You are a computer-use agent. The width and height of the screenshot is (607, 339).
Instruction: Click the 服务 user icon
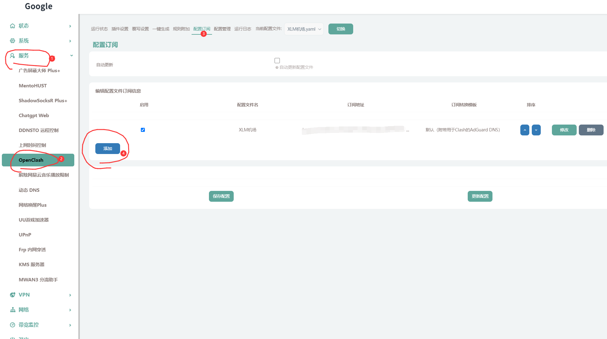click(x=12, y=56)
